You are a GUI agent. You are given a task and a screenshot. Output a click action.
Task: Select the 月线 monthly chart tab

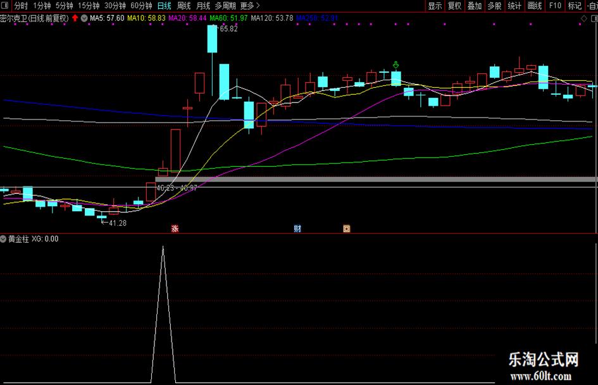click(x=203, y=6)
